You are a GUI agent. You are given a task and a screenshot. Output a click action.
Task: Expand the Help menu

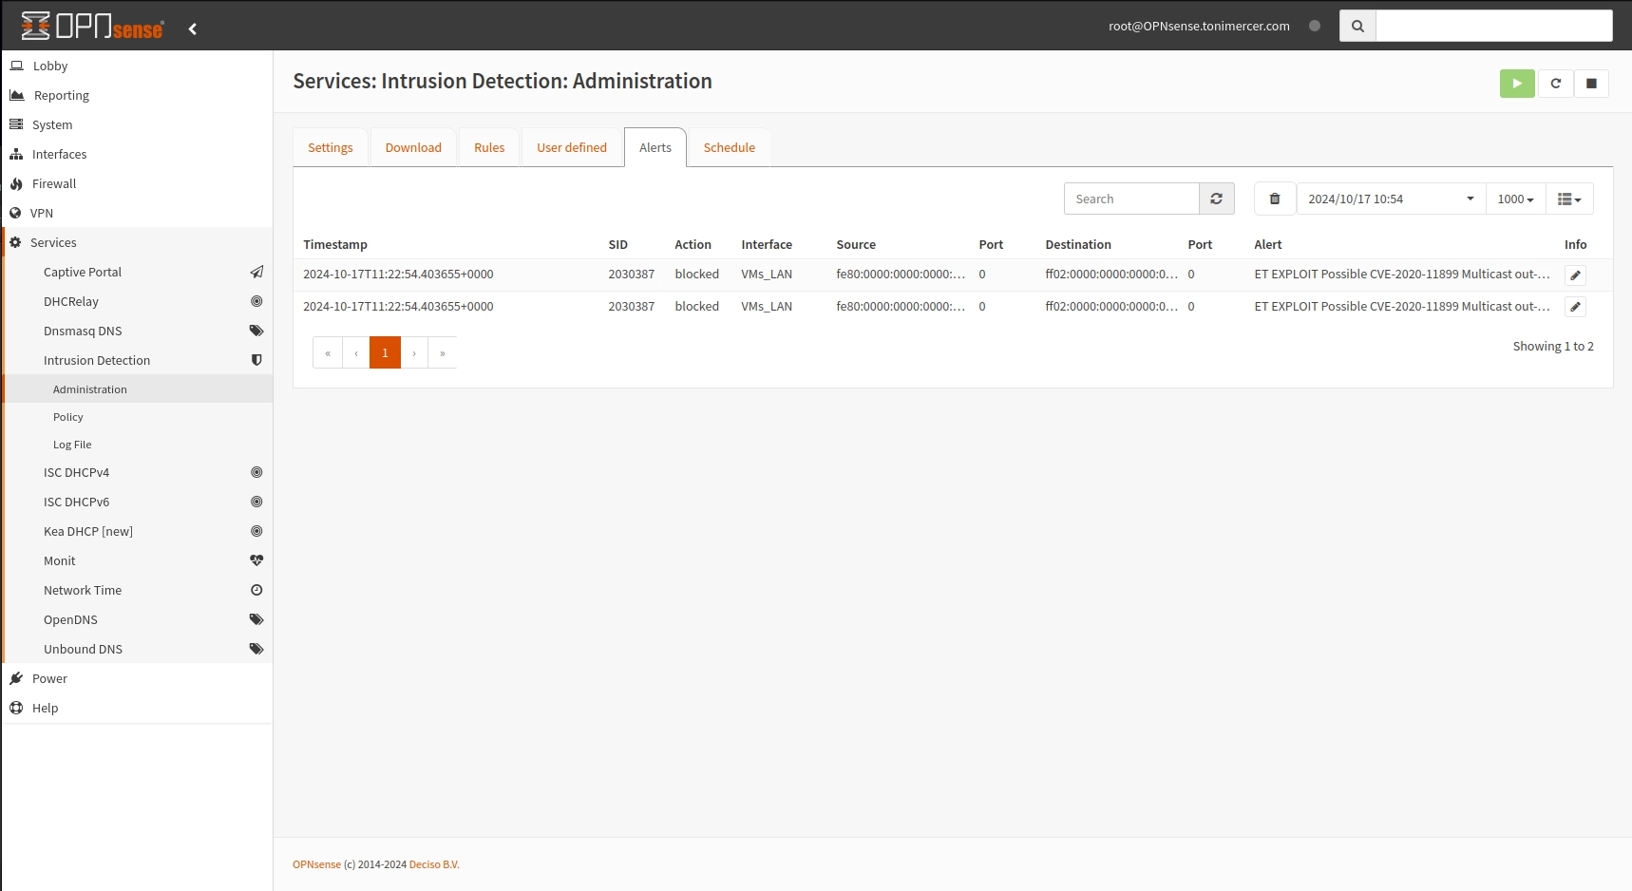[137, 708]
